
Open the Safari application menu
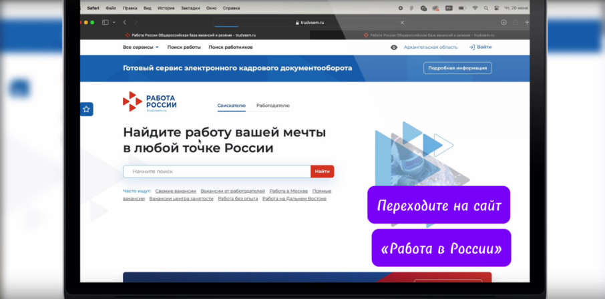click(x=93, y=8)
